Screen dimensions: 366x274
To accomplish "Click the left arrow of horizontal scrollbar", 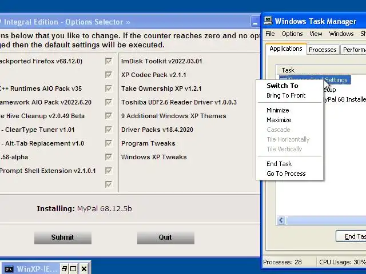I will (x=281, y=220).
